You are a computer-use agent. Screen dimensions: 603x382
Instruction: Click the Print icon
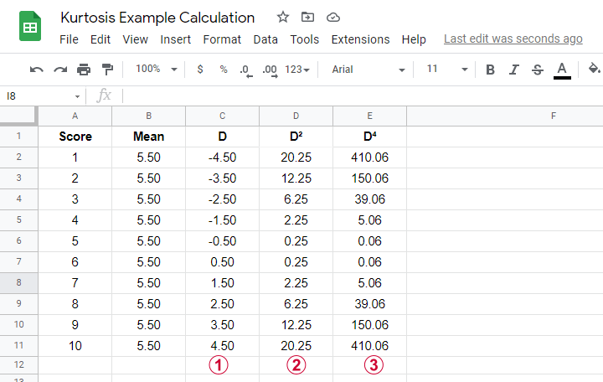coord(84,70)
